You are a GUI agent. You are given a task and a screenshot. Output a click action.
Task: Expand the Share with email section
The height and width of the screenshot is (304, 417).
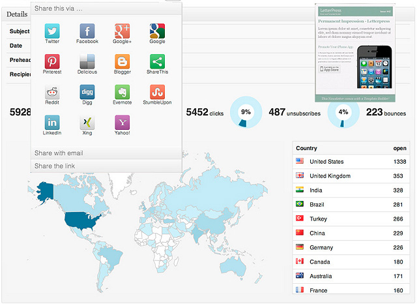106,153
